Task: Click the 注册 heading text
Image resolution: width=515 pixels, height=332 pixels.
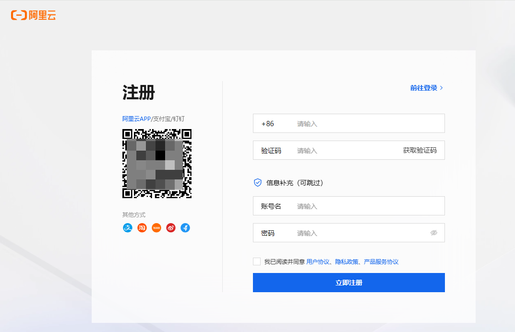Action: coord(139,92)
